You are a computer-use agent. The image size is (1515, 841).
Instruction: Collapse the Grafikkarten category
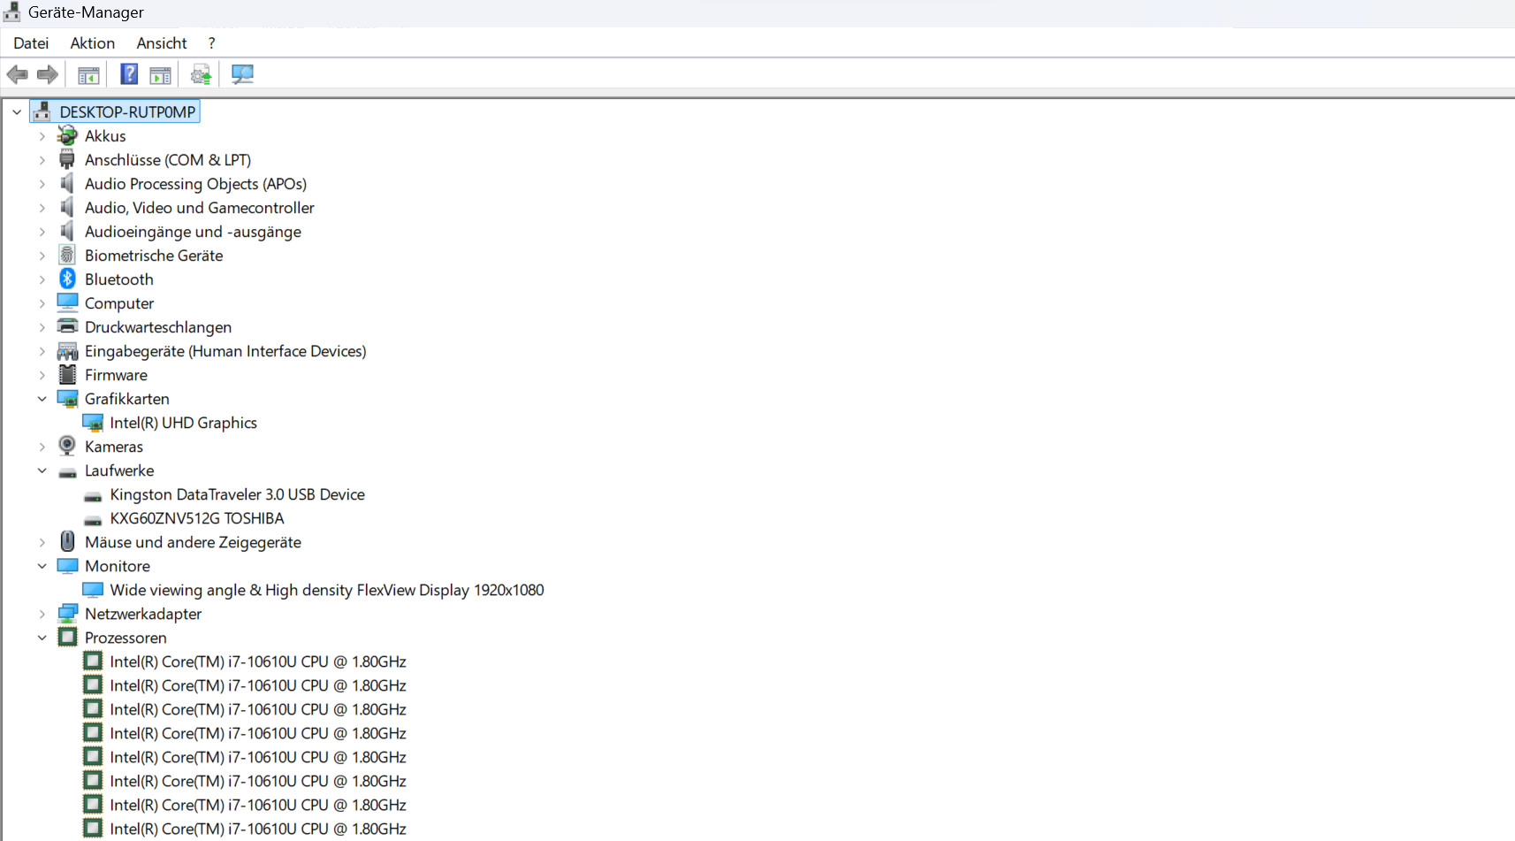(x=42, y=399)
